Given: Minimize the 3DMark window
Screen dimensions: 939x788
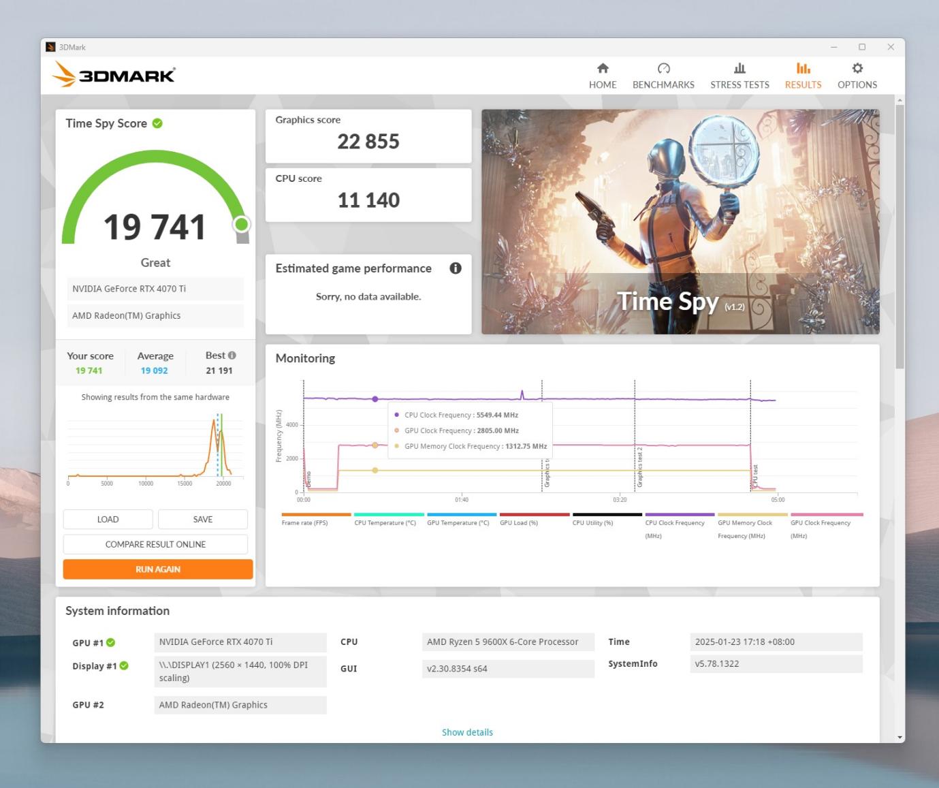Looking at the screenshot, I should coord(833,47).
